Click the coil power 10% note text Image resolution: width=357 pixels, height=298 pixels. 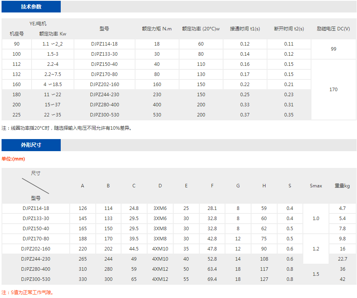coord(67,128)
